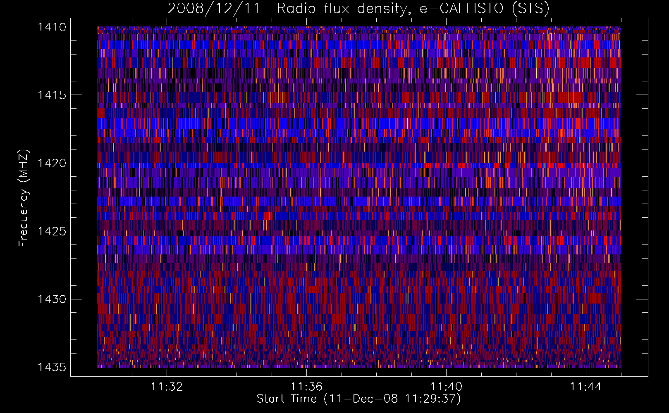Select the 1410 frequency tick label
This screenshot has height=413, width=669.
(x=52, y=27)
